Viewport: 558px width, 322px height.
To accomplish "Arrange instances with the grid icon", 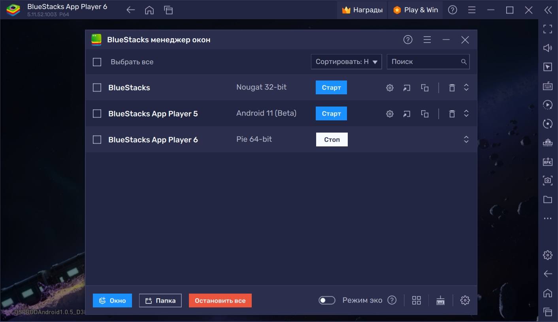I will coord(417,300).
